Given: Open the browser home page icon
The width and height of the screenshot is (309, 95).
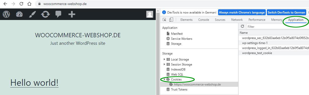Looking at the screenshot, I should (29, 4).
